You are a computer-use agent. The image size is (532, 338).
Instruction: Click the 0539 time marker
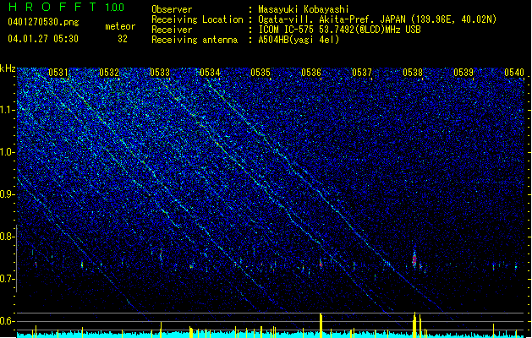click(463, 73)
